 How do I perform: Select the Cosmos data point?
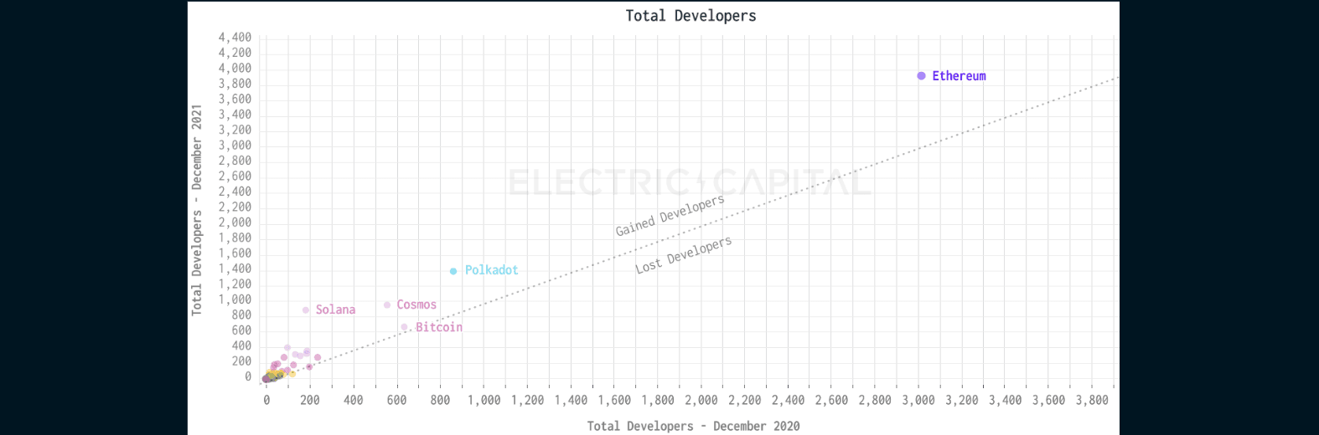pyautogui.click(x=387, y=305)
